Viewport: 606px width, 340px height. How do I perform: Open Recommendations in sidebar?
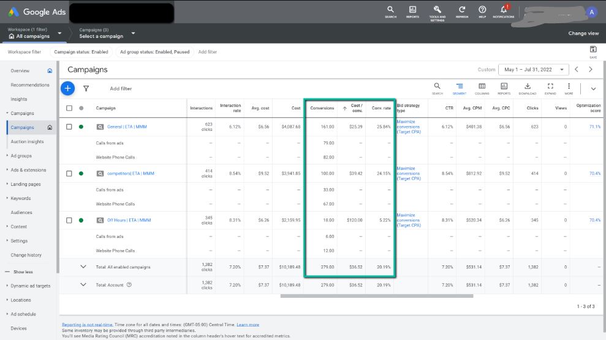[x=30, y=85]
